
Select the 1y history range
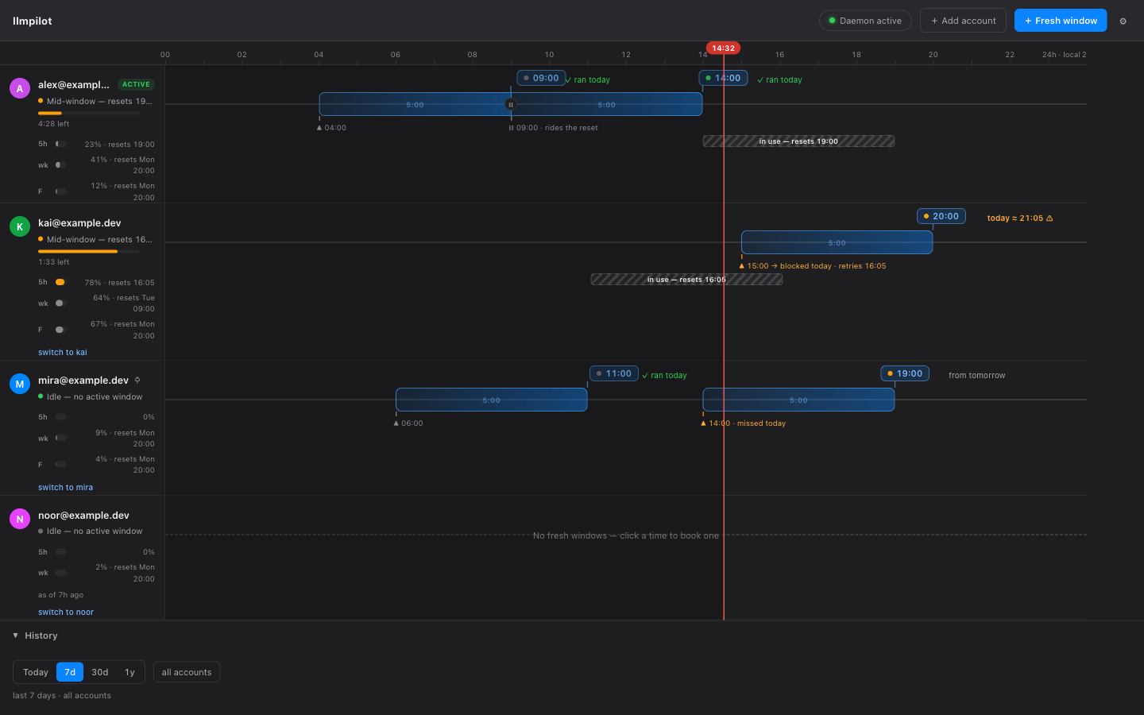pyautogui.click(x=129, y=672)
